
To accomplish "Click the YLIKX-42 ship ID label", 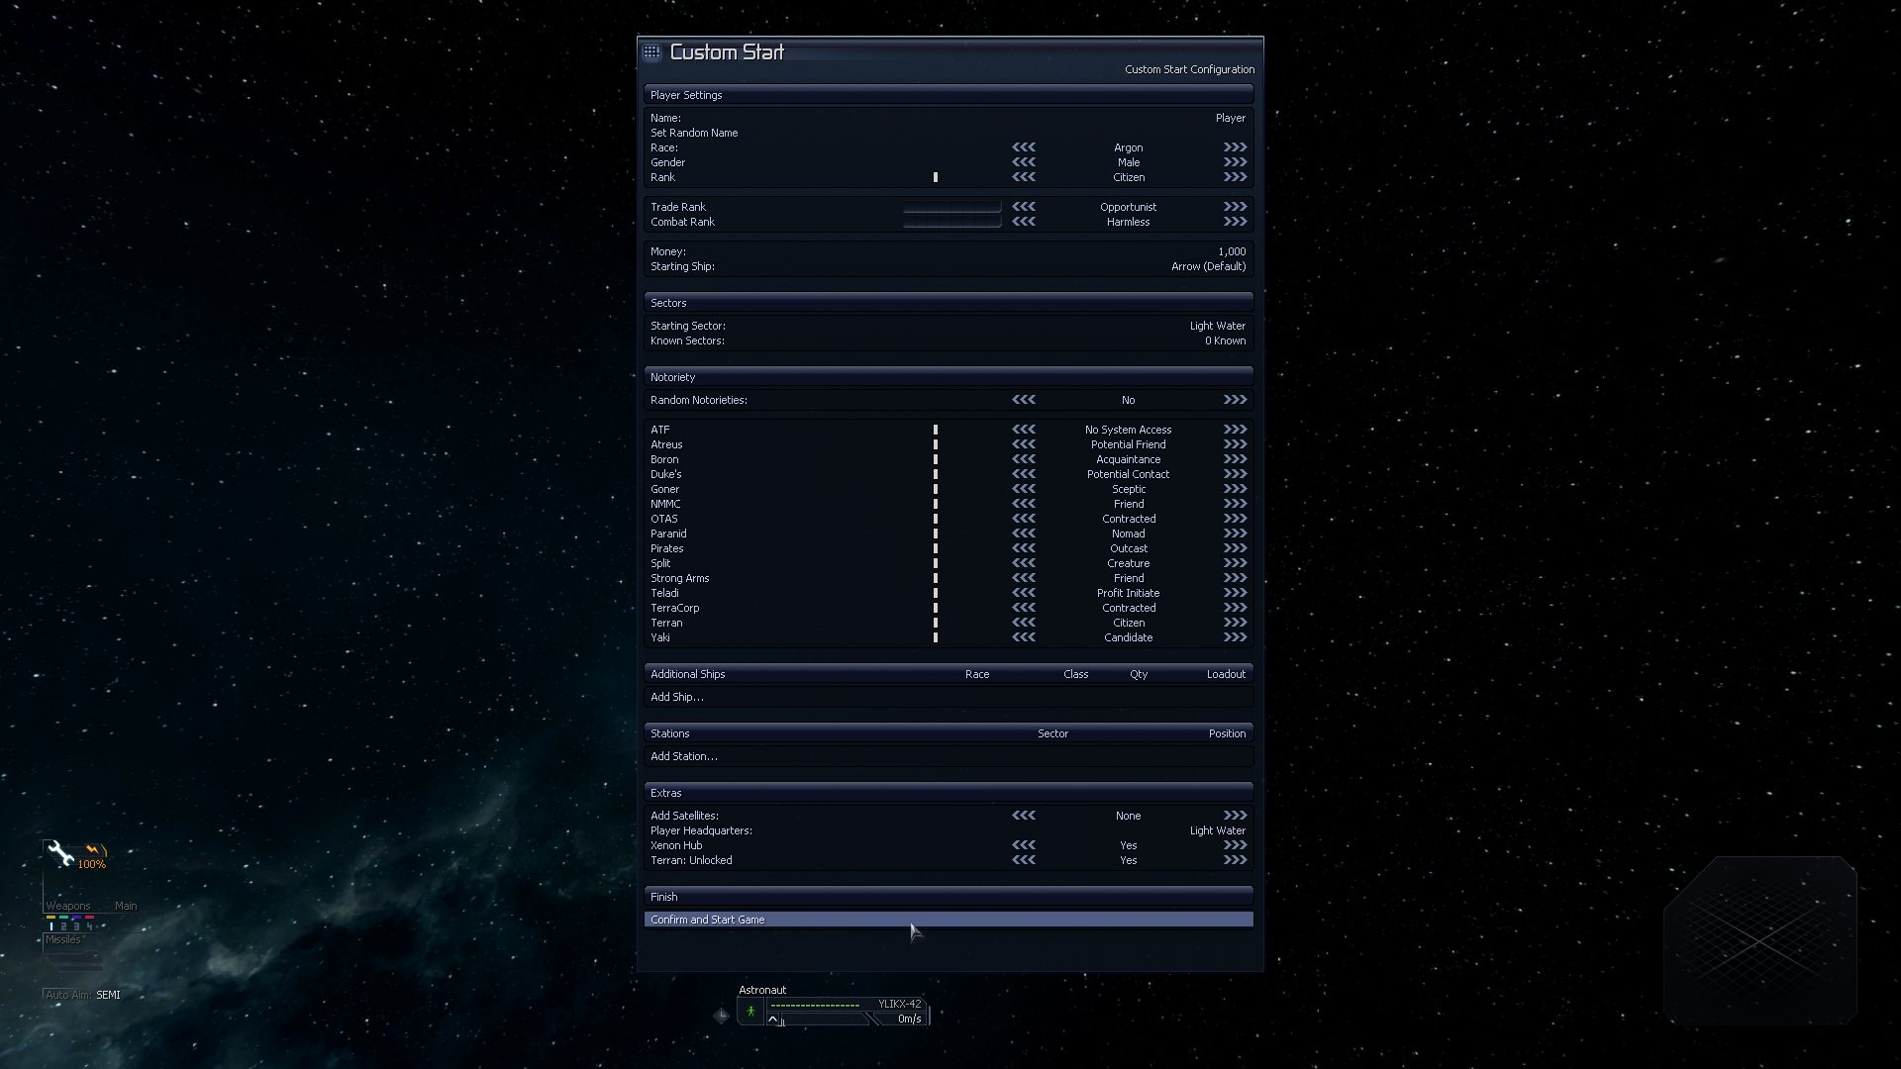I will pos(899,1004).
